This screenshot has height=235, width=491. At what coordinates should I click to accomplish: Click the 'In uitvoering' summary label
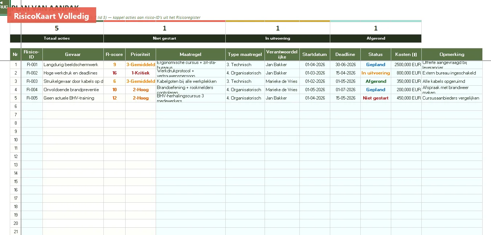(x=278, y=38)
